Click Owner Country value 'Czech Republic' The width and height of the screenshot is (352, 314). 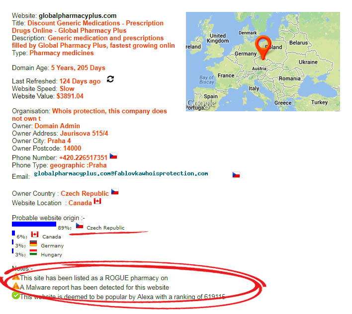coord(85,194)
